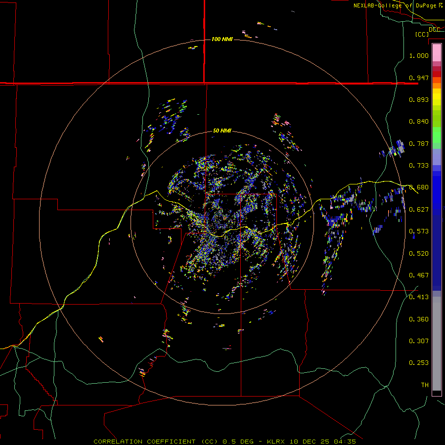Click the 0.253 scale value
Screen dimensions: 445x445
[419, 363]
